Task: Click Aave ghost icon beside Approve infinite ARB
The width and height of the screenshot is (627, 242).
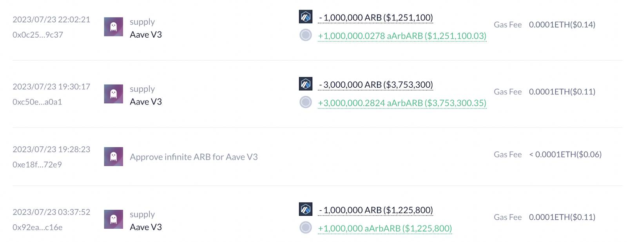Action: (114, 157)
